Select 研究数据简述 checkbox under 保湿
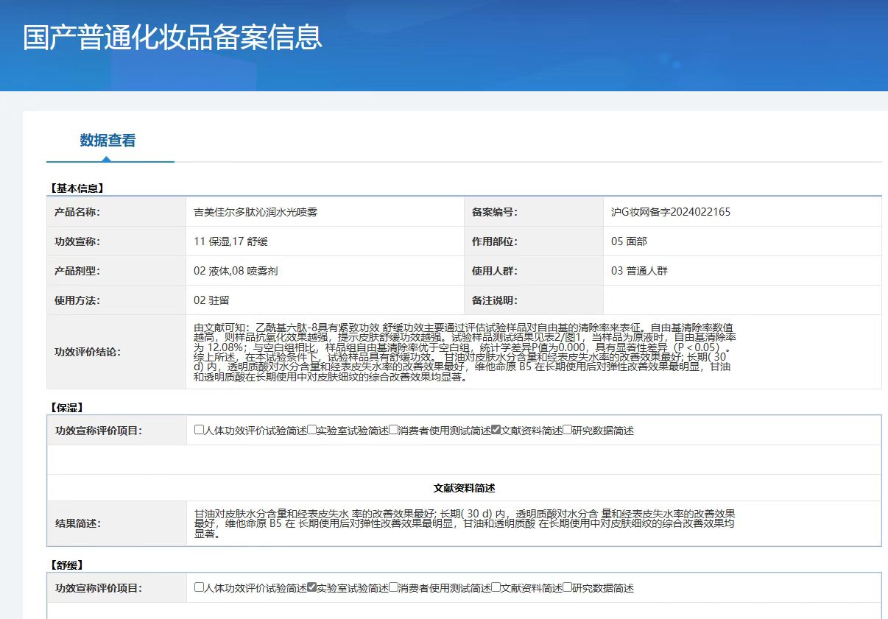 pos(567,430)
